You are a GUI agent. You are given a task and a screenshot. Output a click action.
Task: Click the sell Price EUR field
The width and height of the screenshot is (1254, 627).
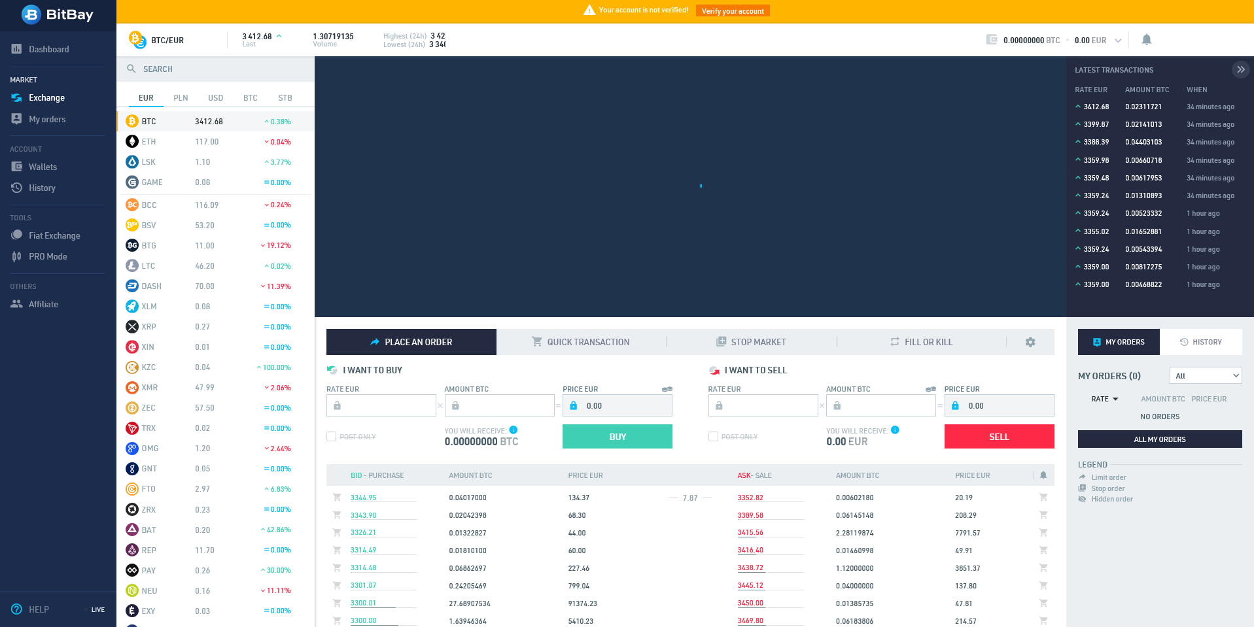click(x=999, y=405)
